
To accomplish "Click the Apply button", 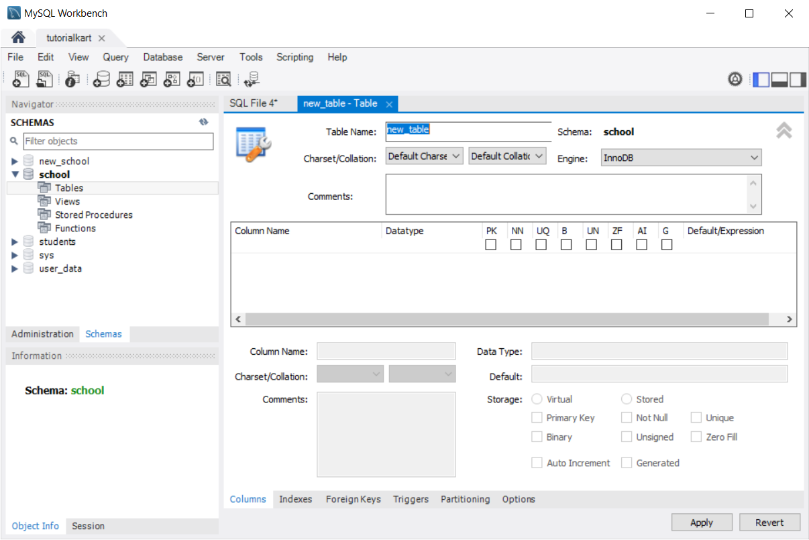I will (702, 523).
